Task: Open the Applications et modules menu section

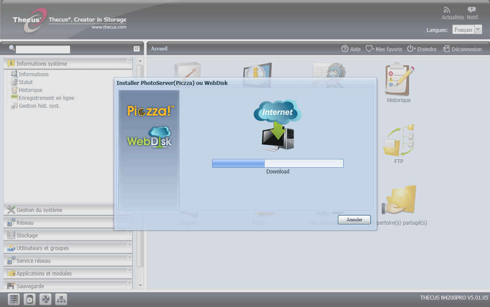Action: (68, 274)
